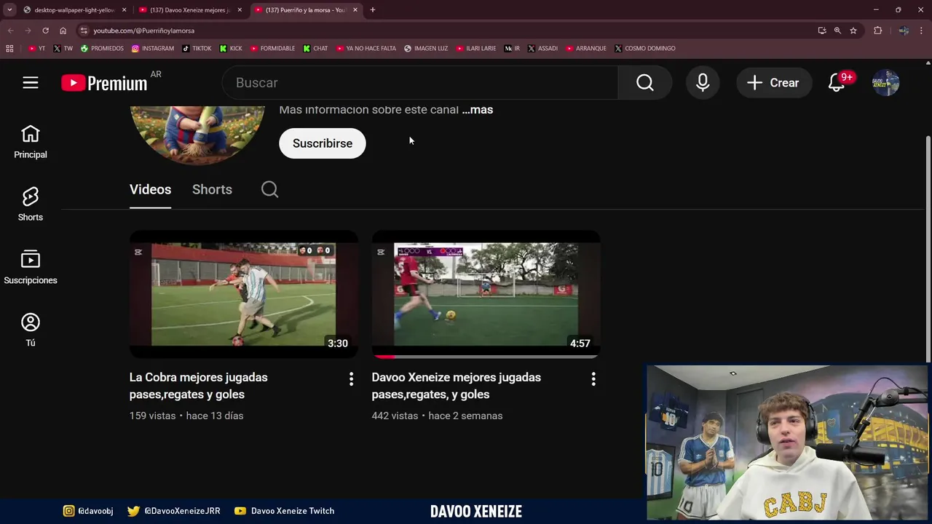Open the browser extensions puzzle icon
The image size is (932, 524).
[x=877, y=31]
